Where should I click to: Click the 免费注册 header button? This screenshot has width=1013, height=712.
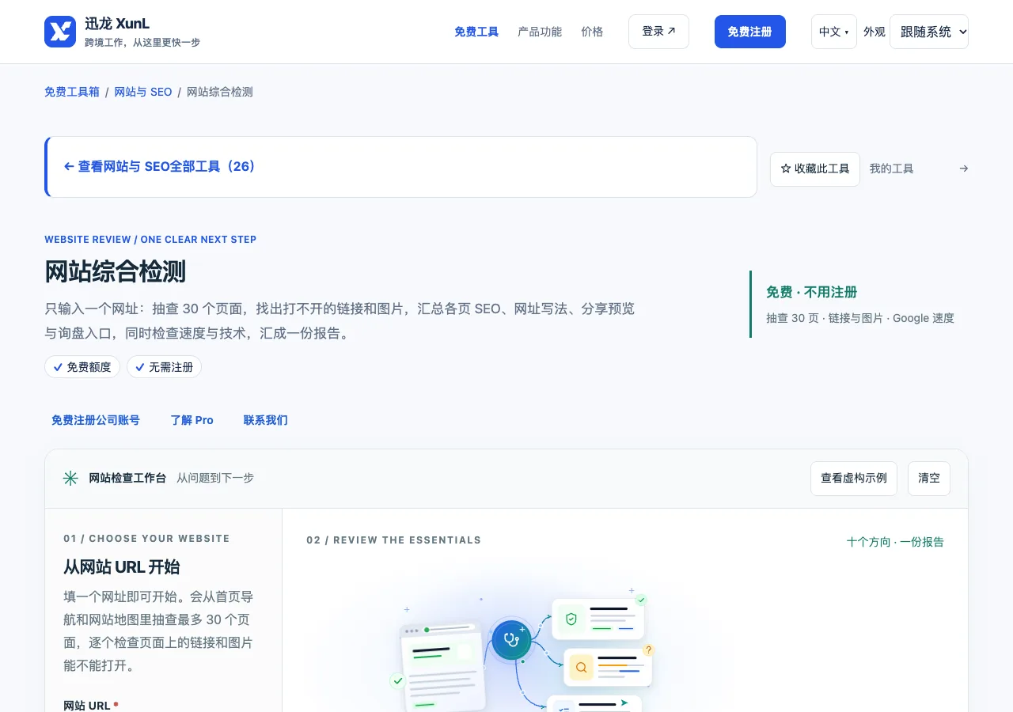[749, 32]
